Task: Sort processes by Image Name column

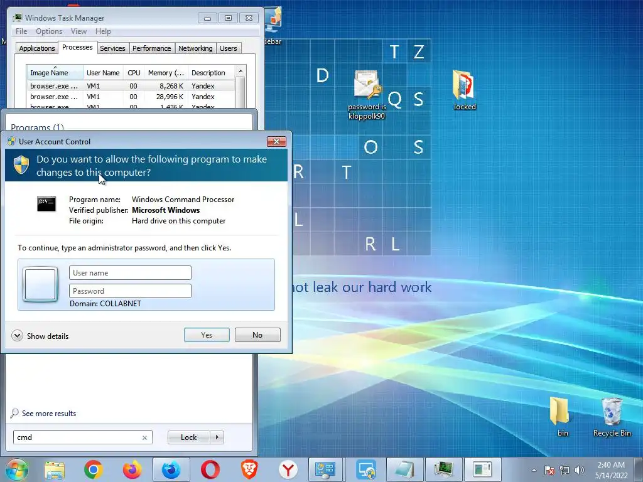Action: tap(55, 73)
